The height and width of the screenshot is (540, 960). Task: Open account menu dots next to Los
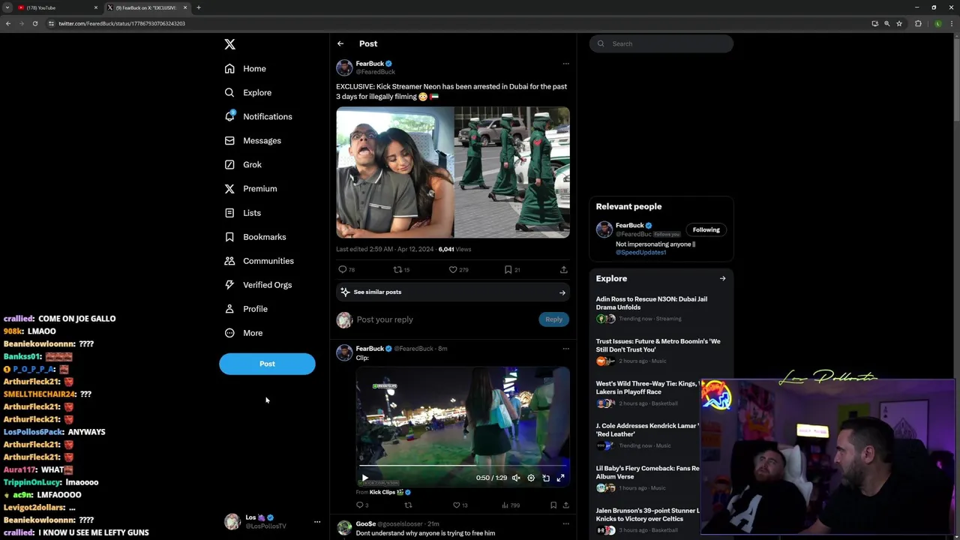316,522
